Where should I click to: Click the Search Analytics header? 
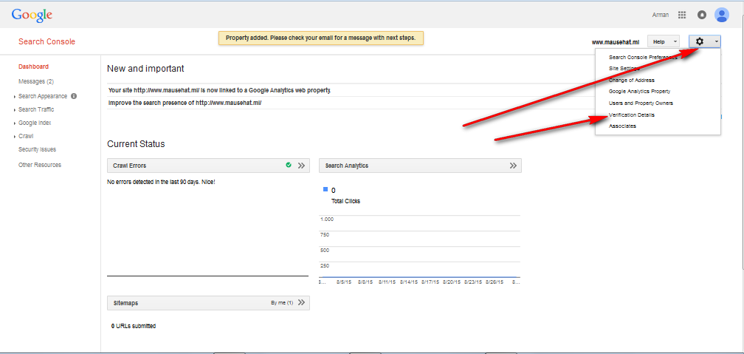click(421, 166)
